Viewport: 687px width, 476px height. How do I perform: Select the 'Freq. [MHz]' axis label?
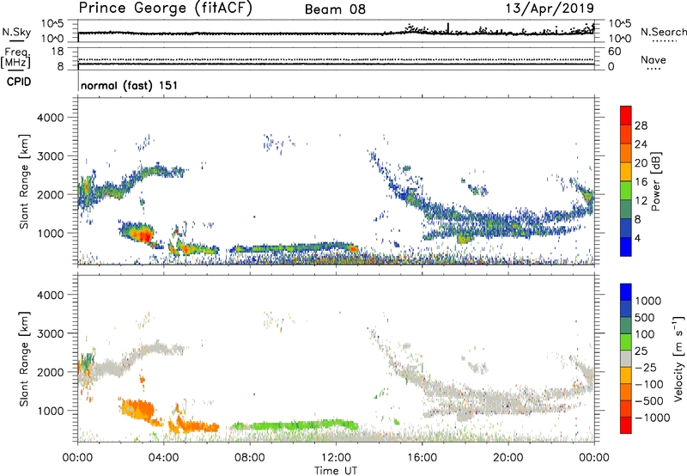15,58
